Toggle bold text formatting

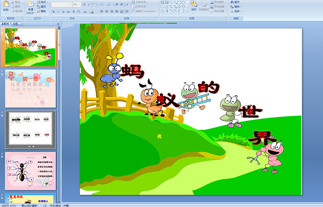(x=54, y=11)
